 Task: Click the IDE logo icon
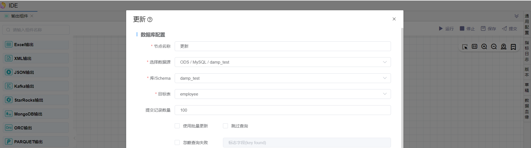tap(3, 5)
